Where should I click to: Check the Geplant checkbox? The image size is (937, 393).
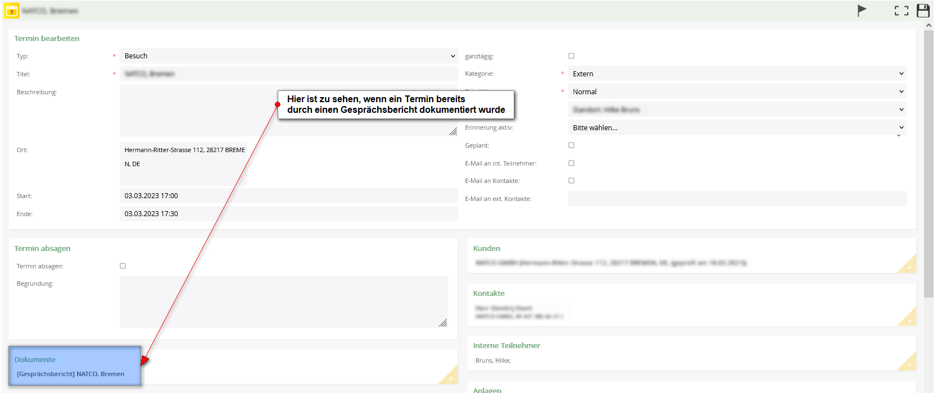[x=571, y=145]
